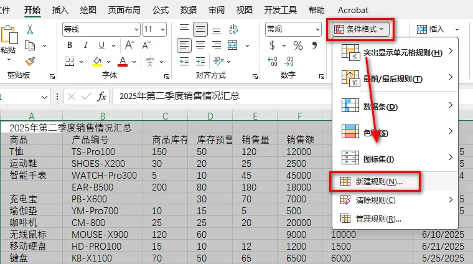The image size is (473, 264).
Task: Select cell containing WATCH-Pro300
Action: pos(103,175)
